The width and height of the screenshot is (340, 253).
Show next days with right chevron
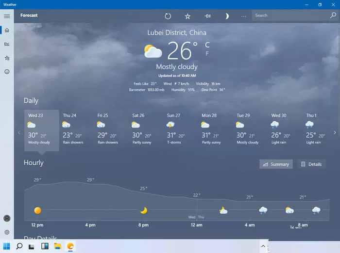pos(335,132)
